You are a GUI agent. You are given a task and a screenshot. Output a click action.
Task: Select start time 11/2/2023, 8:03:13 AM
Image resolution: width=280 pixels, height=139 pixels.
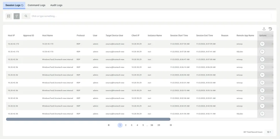[x=180, y=90]
